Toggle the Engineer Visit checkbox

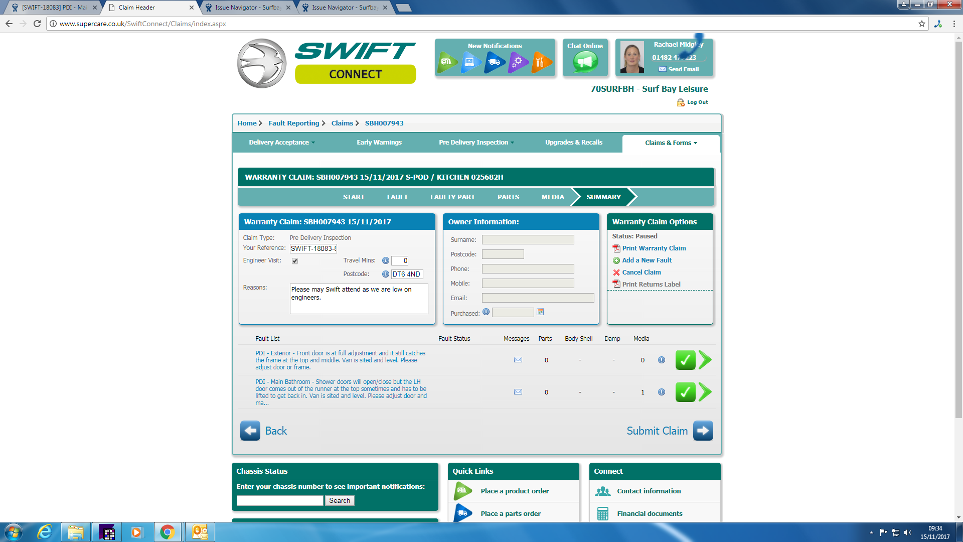click(x=295, y=261)
